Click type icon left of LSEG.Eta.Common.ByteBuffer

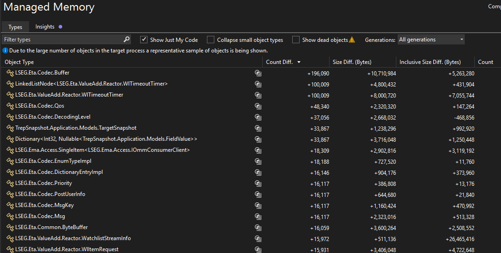point(10,228)
